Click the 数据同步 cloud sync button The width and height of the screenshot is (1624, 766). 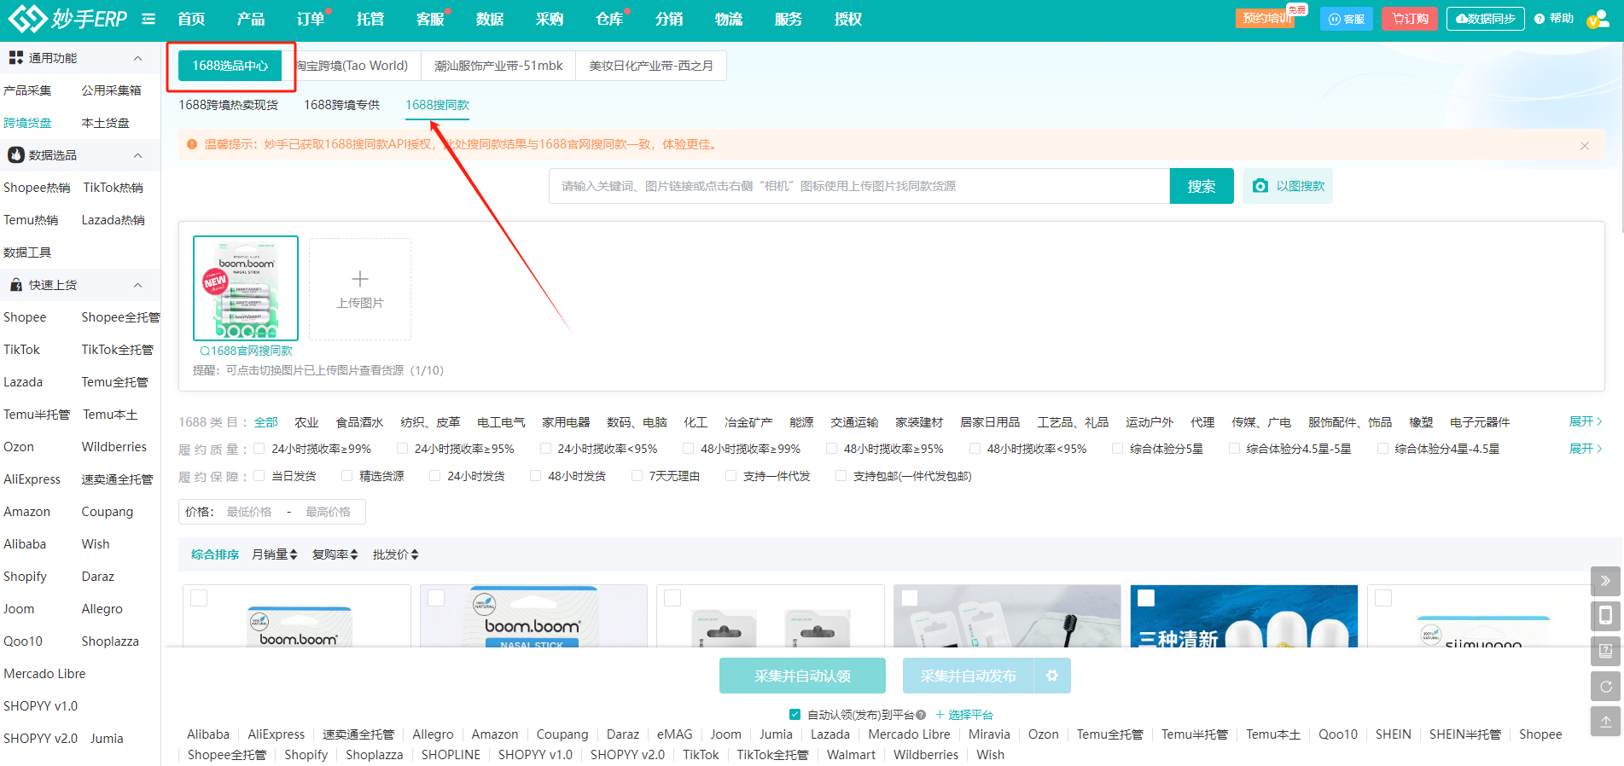(x=1486, y=19)
